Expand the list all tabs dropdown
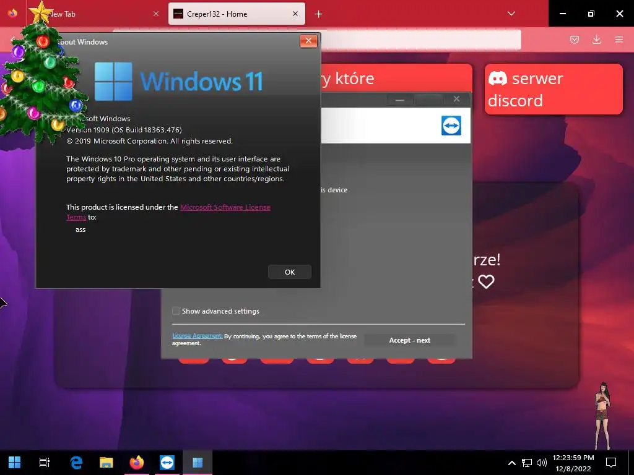 (511, 14)
